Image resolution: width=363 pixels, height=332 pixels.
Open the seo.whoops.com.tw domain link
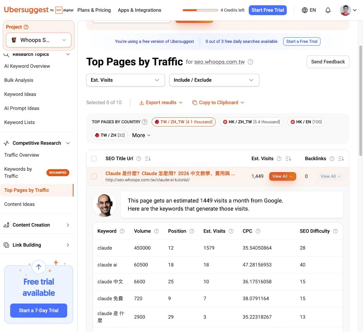click(x=219, y=62)
